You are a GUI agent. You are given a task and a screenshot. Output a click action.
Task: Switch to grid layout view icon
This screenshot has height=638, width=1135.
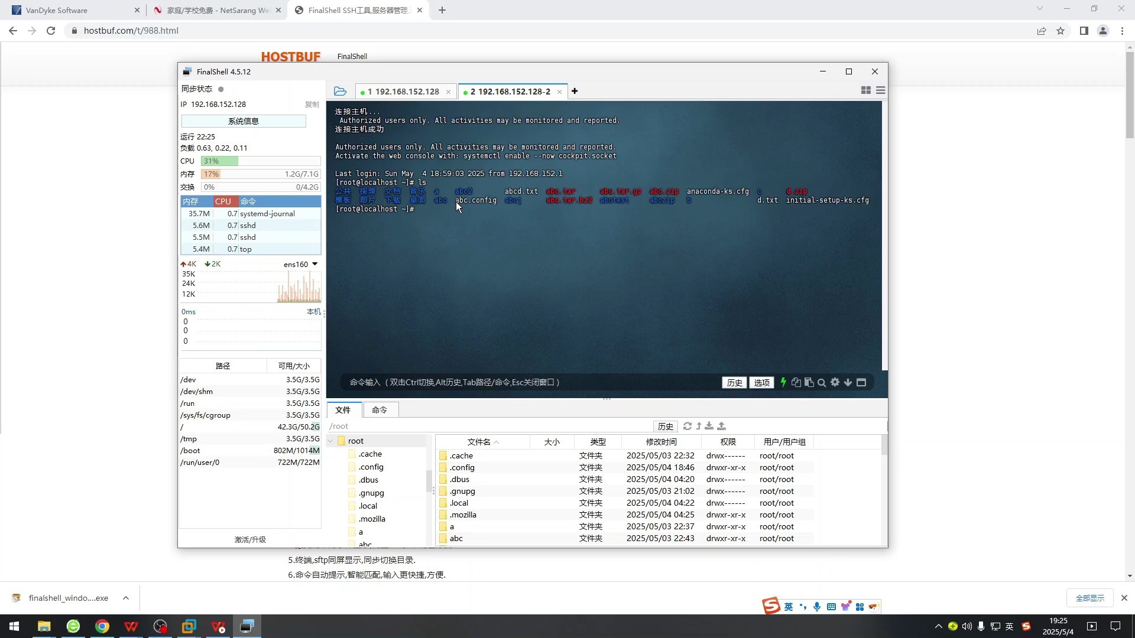[866, 90]
